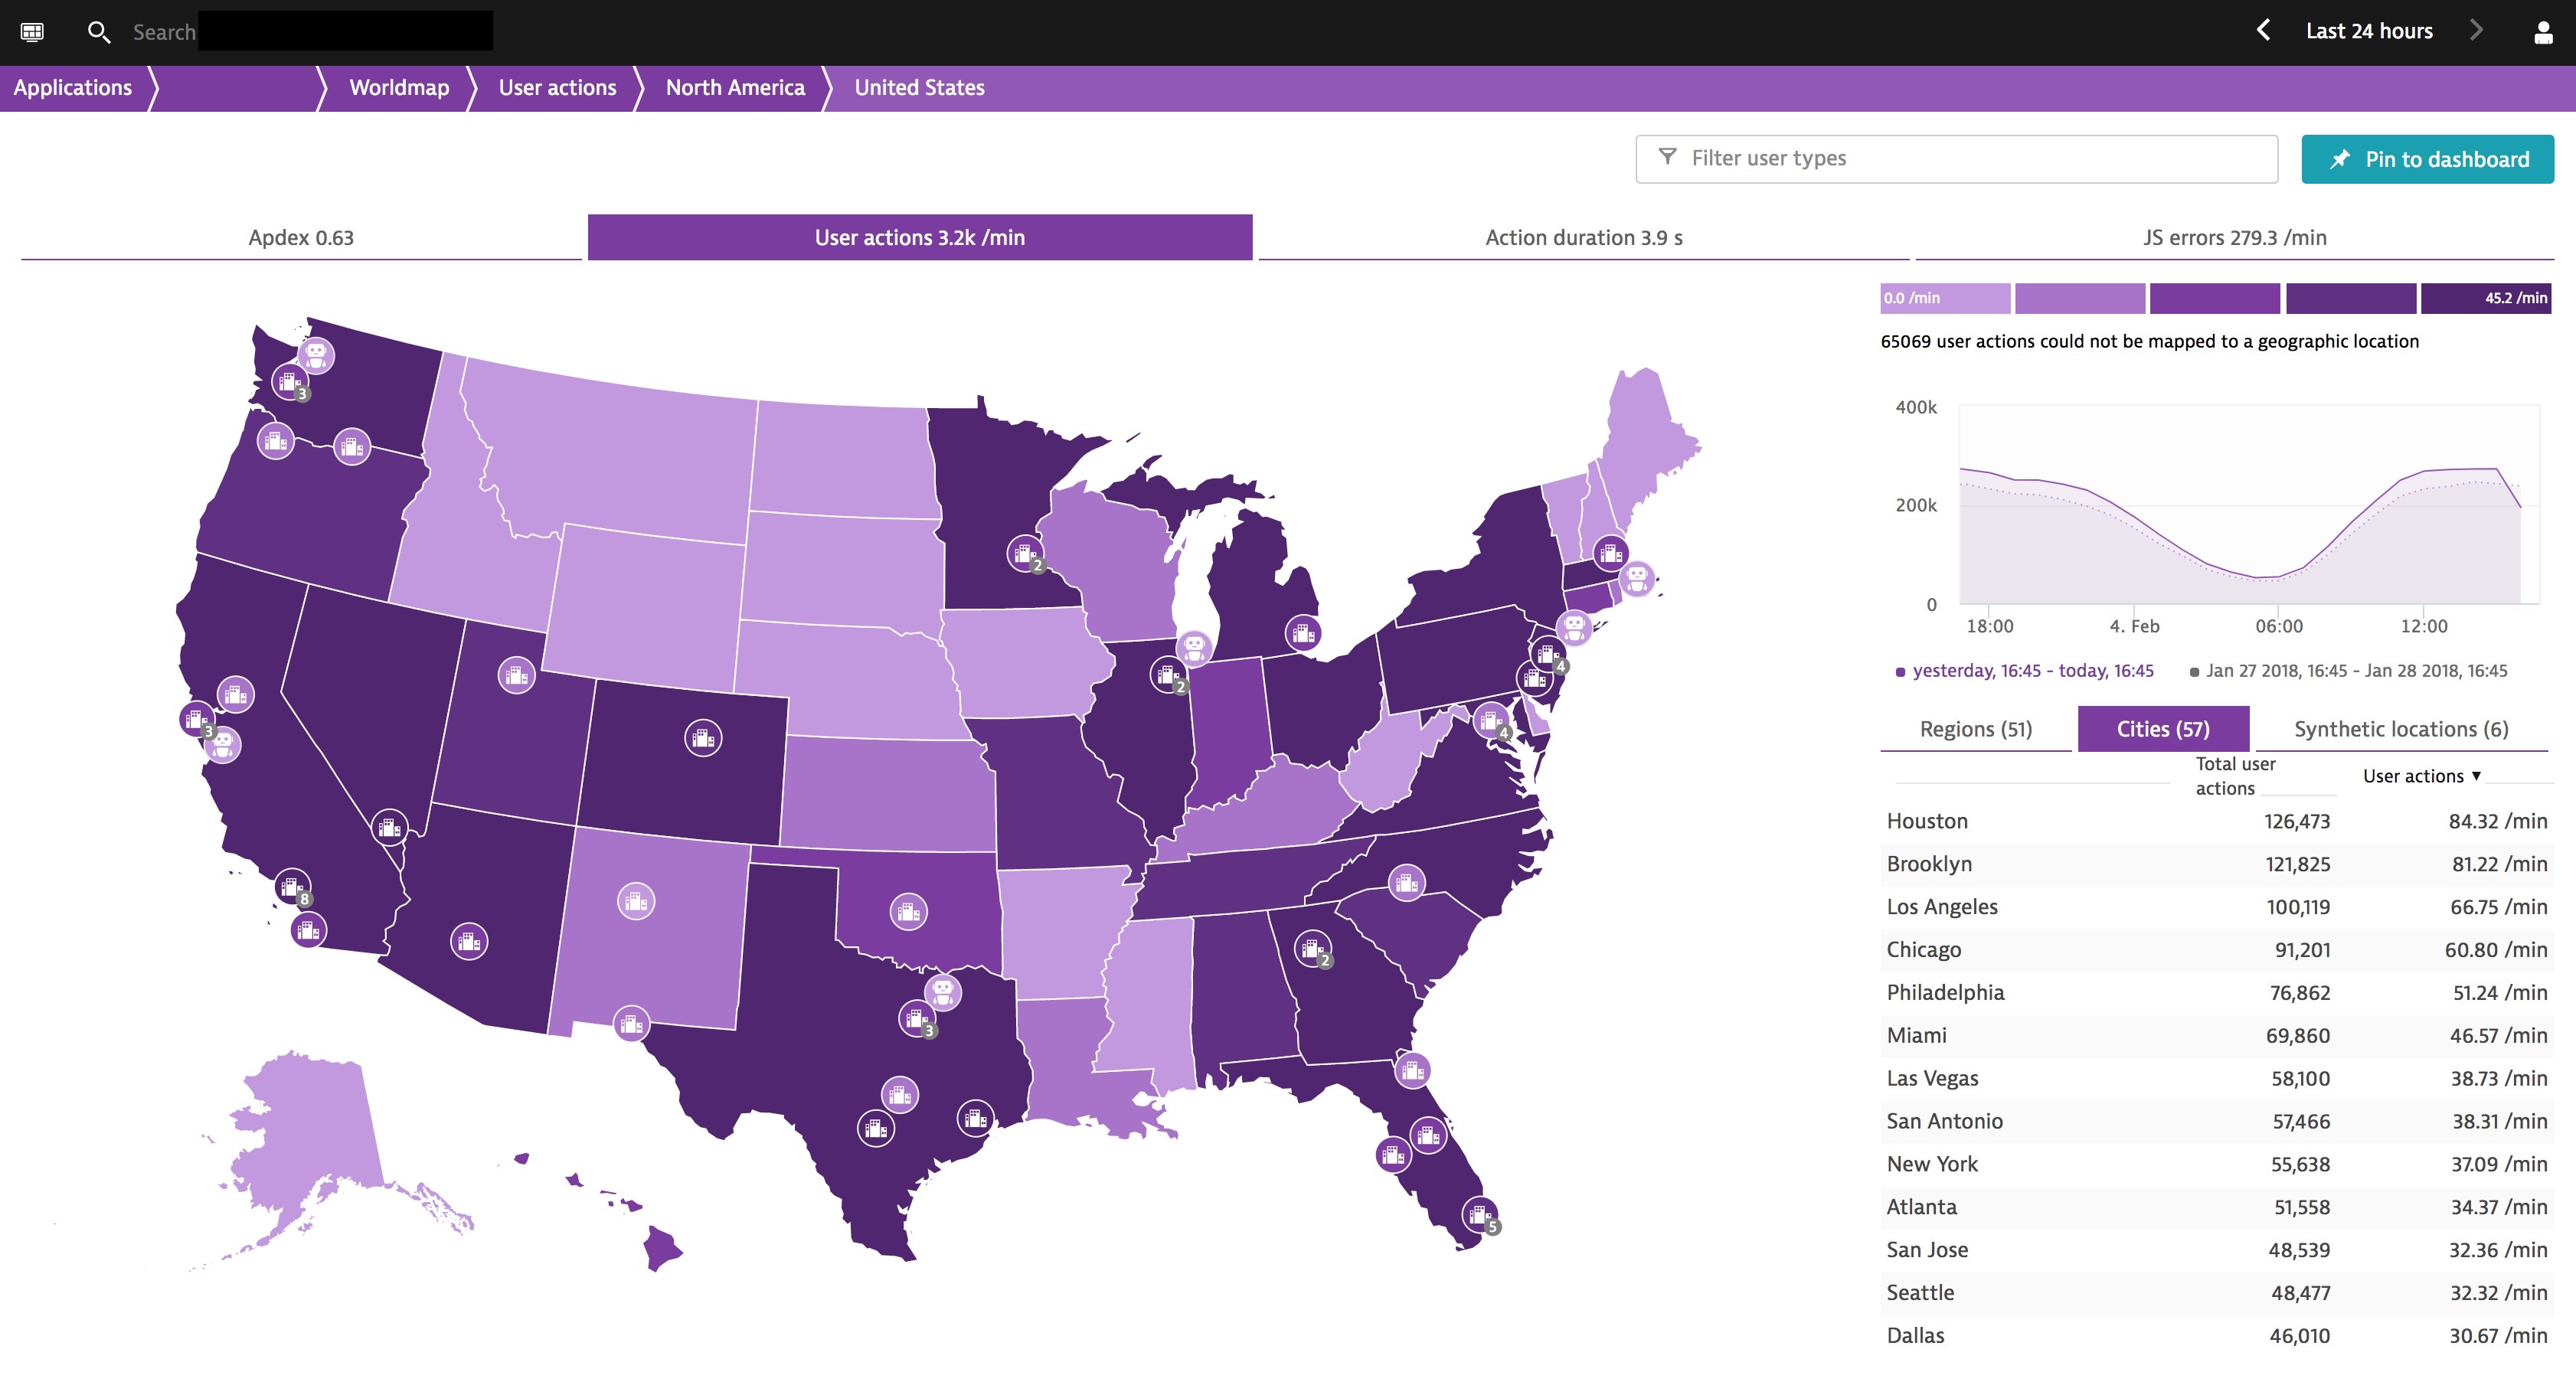The height and width of the screenshot is (1395, 2576).
Task: Click the Seattle city cluster marker with 3
Action: coord(290,382)
